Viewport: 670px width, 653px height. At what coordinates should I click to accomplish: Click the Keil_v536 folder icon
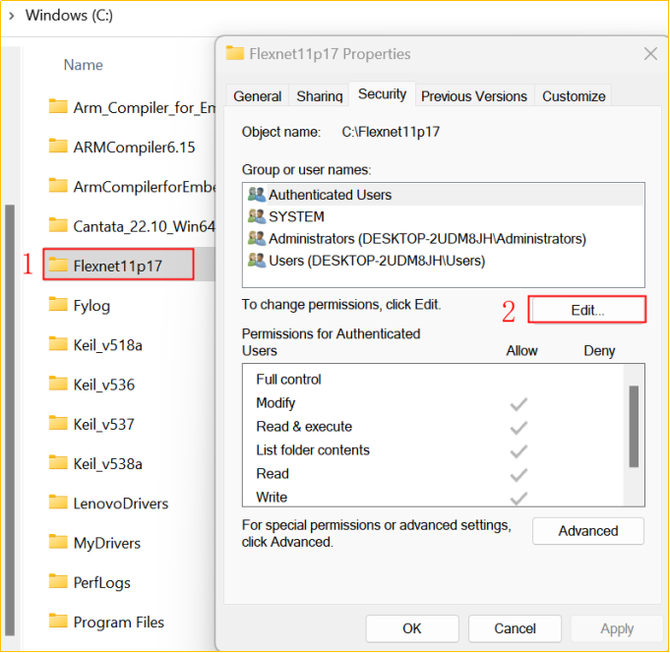click(x=58, y=385)
